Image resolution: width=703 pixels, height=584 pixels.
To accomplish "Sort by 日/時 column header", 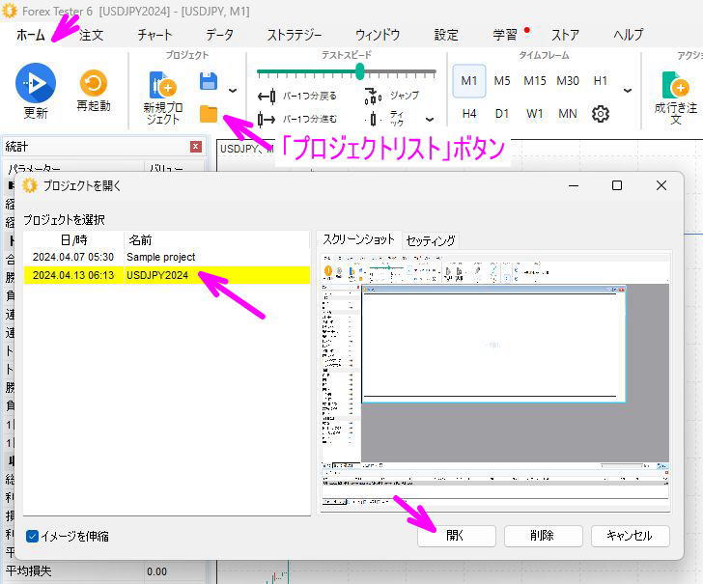I will tap(73, 240).
